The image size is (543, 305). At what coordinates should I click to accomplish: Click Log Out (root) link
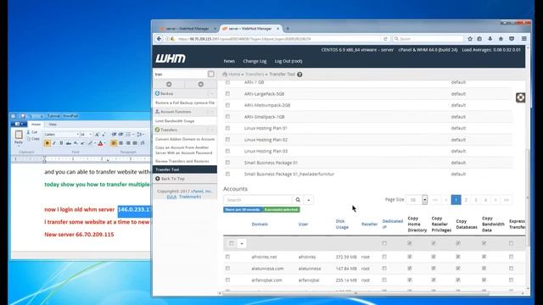click(x=288, y=61)
